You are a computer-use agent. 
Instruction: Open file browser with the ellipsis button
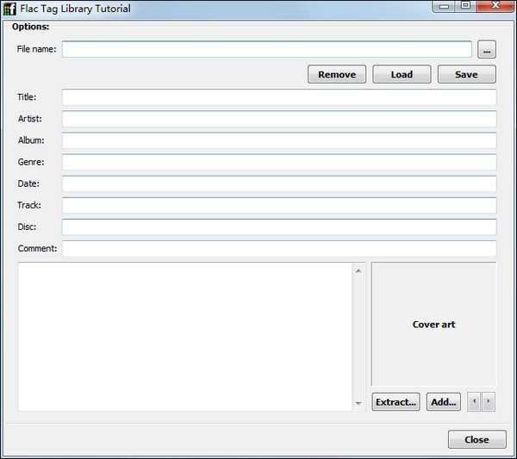tap(487, 49)
